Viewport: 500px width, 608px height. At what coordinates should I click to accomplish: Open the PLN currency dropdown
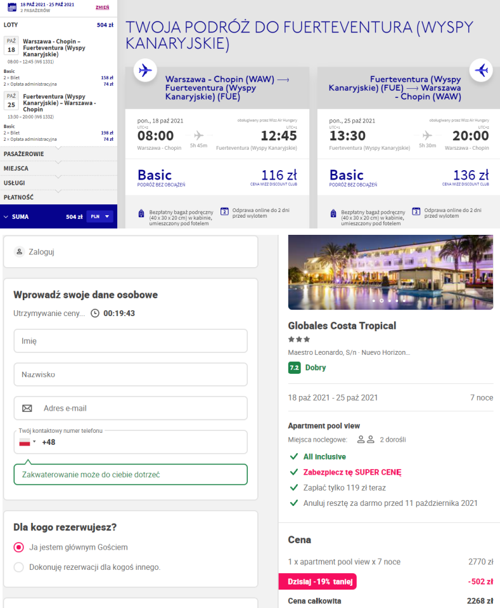pyautogui.click(x=99, y=216)
